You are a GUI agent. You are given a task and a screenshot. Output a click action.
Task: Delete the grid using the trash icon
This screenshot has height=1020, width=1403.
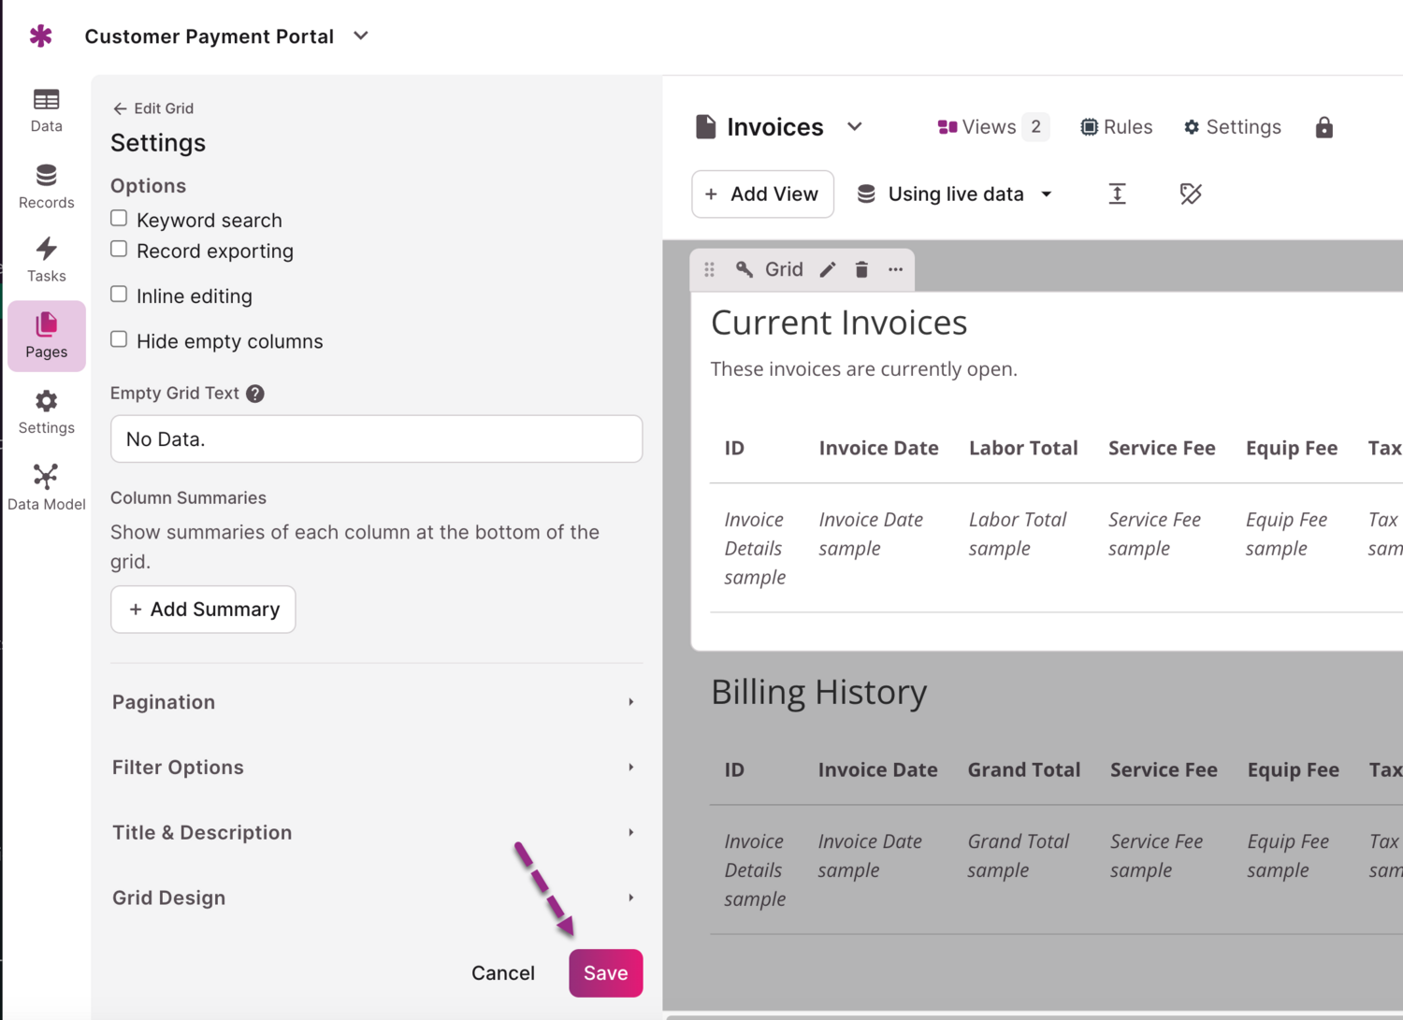(861, 270)
